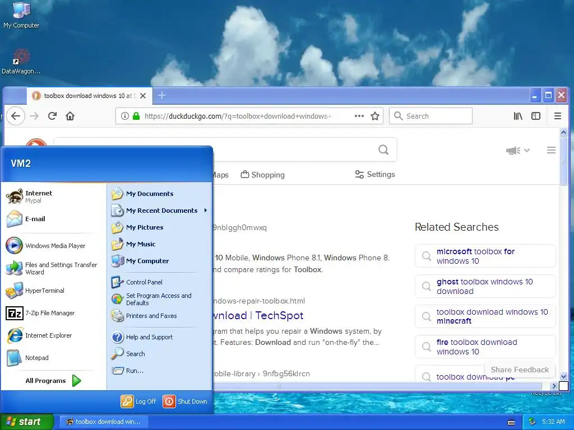Open Notepad from Start menu
Screen dimensions: 574x430
(53, 358)
